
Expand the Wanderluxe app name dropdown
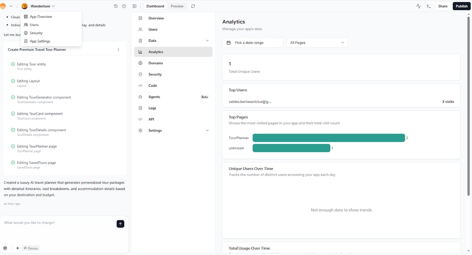click(53, 6)
